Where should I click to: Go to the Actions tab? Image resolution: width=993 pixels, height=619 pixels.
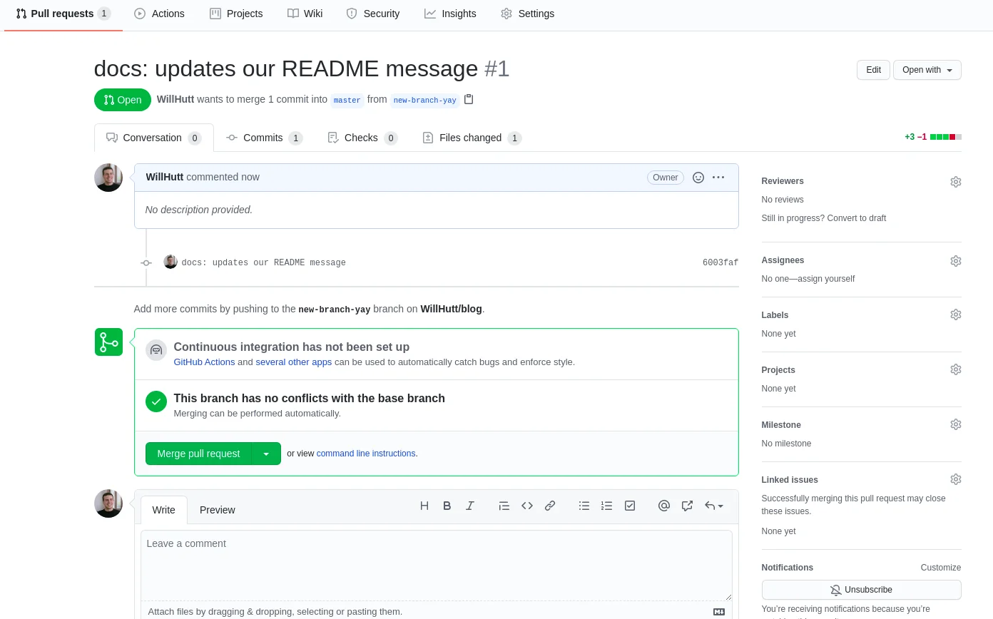[159, 14]
